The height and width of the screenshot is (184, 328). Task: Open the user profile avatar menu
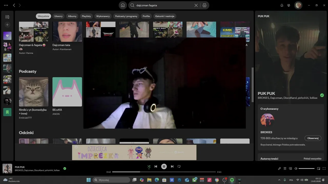point(298,5)
